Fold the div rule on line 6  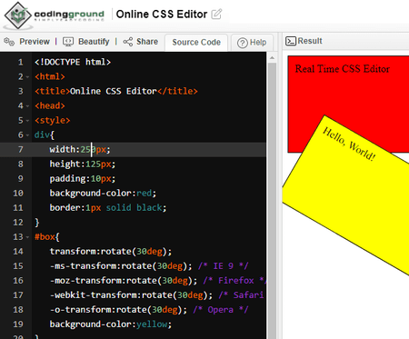[27, 135]
